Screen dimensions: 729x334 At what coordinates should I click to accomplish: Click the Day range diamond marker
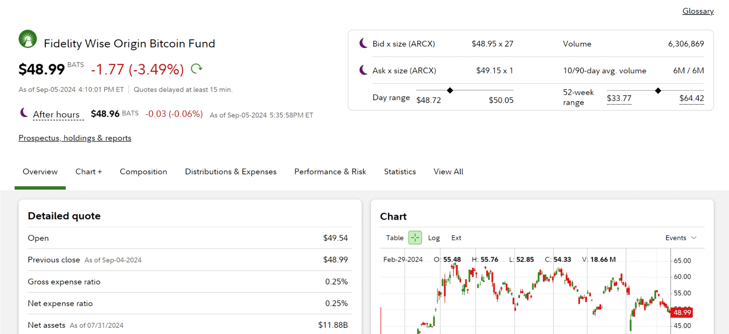point(450,90)
